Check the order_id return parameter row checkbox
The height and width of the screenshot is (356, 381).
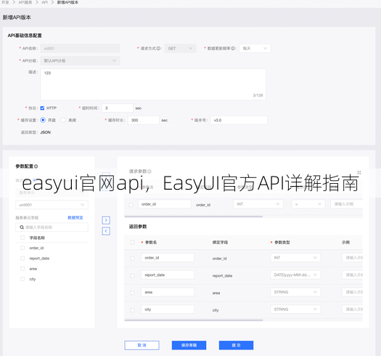click(x=132, y=259)
